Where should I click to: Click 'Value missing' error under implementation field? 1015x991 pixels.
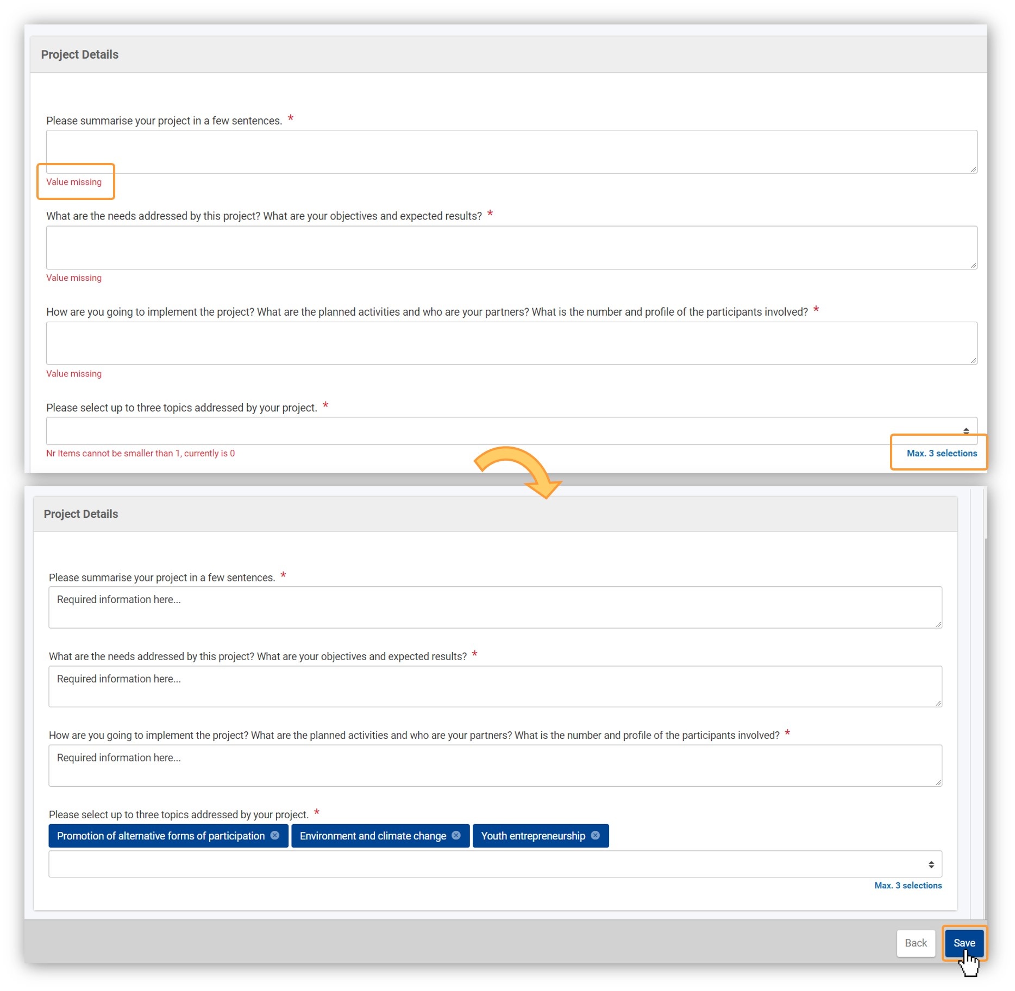click(74, 374)
